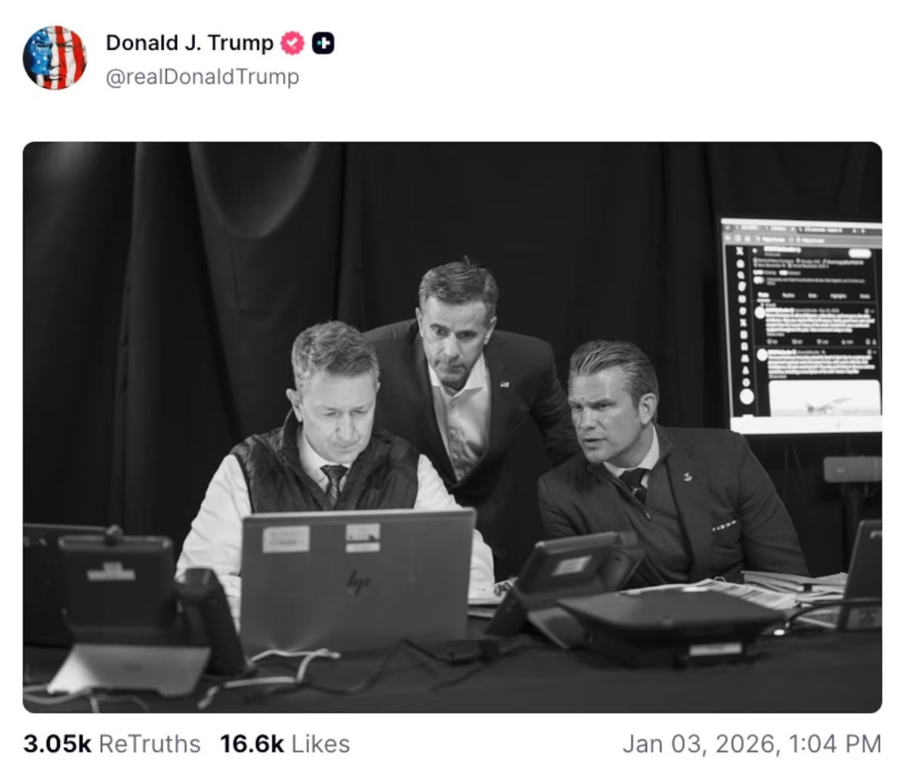View the 3.05k ReTruths count

[112, 744]
